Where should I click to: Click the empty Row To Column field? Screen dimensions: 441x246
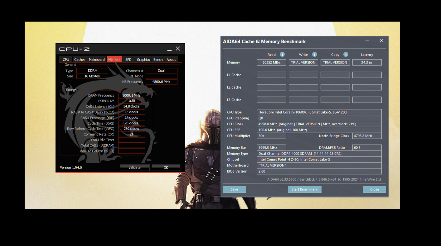(132, 151)
